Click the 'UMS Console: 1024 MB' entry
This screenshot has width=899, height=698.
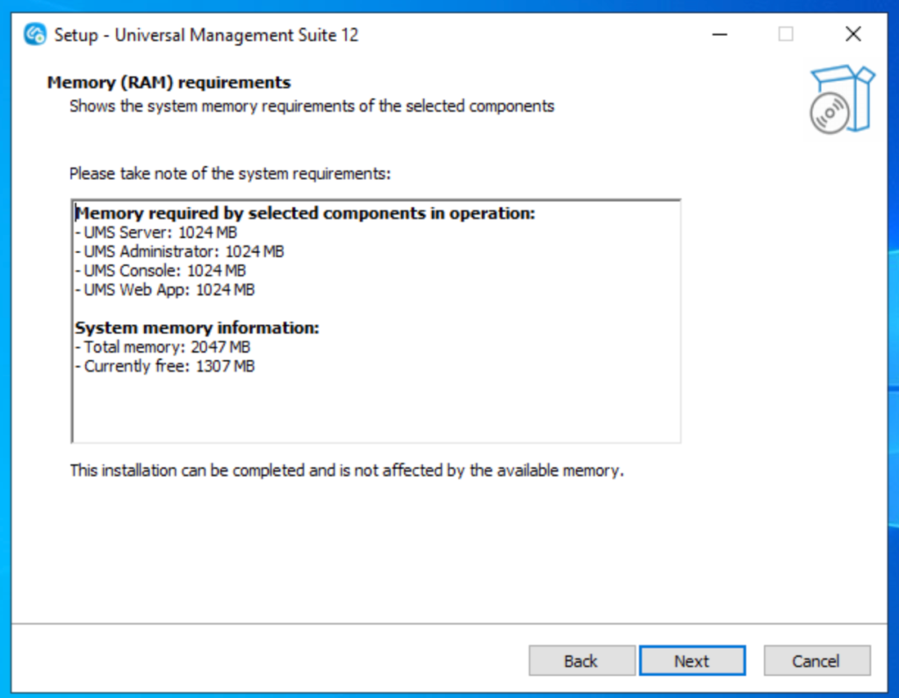click(161, 270)
